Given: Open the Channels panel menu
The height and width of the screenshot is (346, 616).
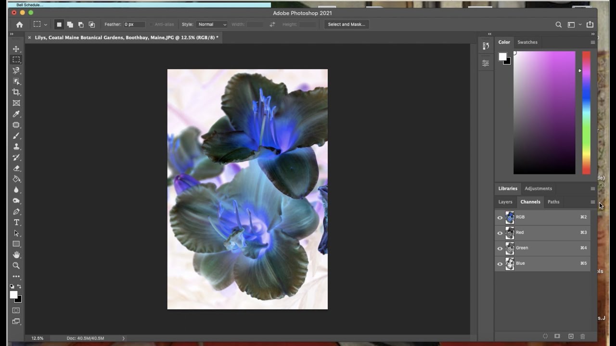Looking at the screenshot, I should pyautogui.click(x=592, y=202).
